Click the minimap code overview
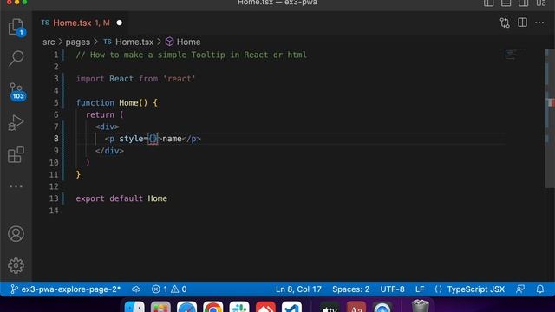 (514, 54)
